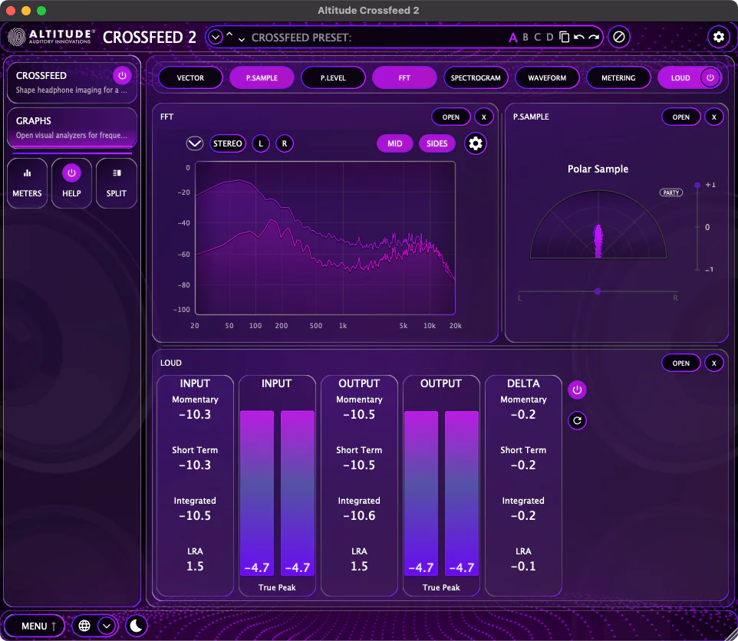Viewport: 738px width, 641px height.
Task: Click the polar vertical correlation slider handle
Action: click(x=697, y=185)
